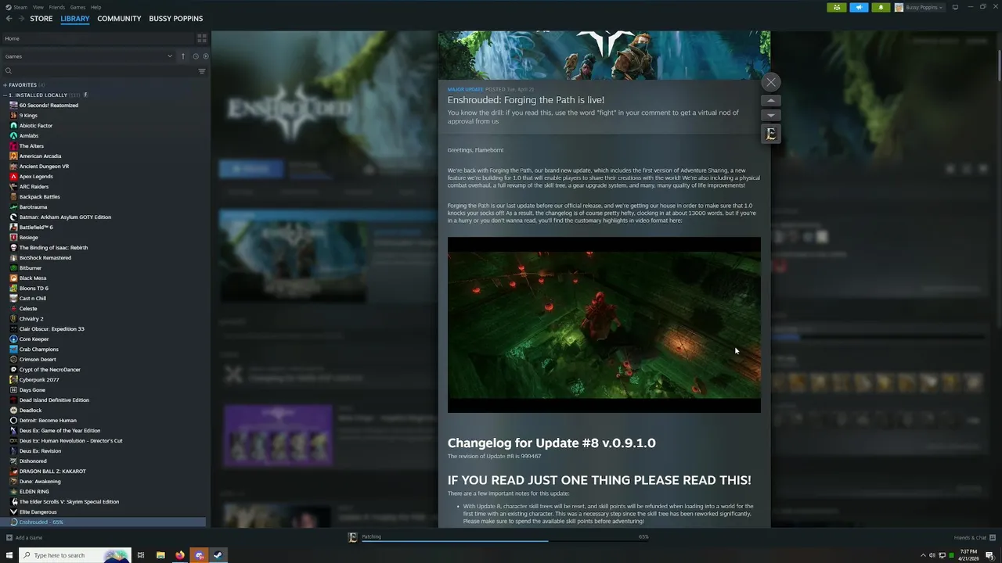The height and width of the screenshot is (563, 1002).
Task: Open the Games menu in the menu bar
Action: 77,7
